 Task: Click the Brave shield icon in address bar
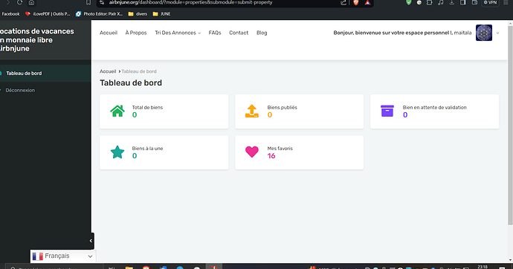(x=356, y=3)
